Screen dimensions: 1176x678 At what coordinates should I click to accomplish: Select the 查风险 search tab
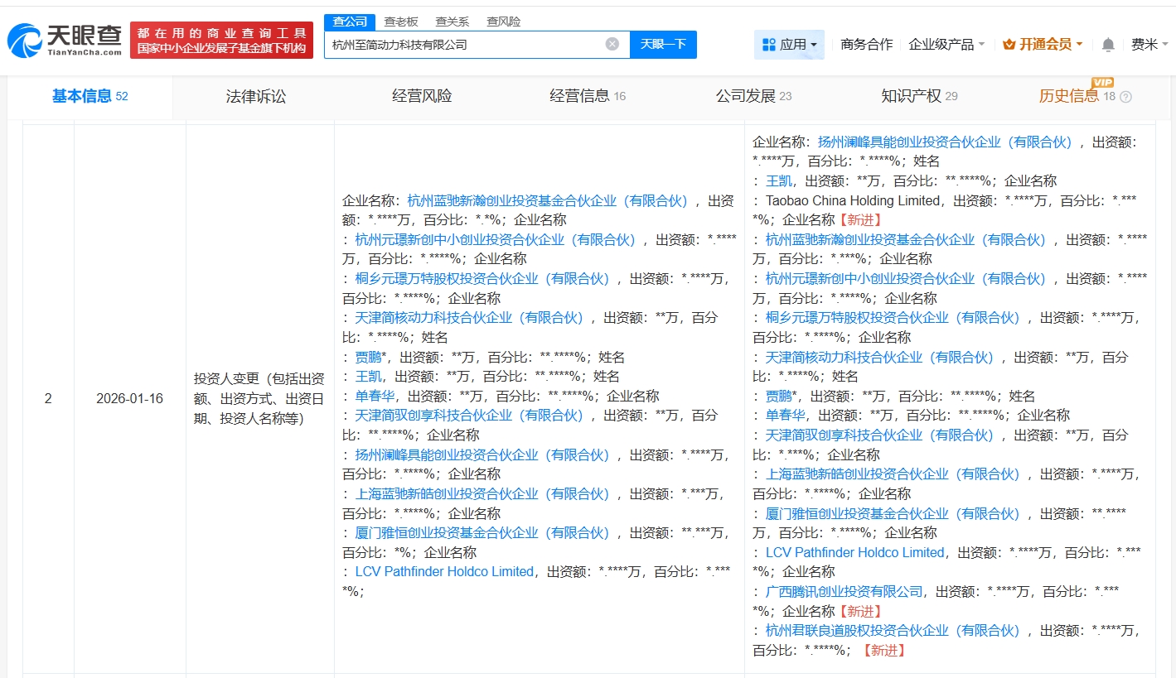coord(503,22)
